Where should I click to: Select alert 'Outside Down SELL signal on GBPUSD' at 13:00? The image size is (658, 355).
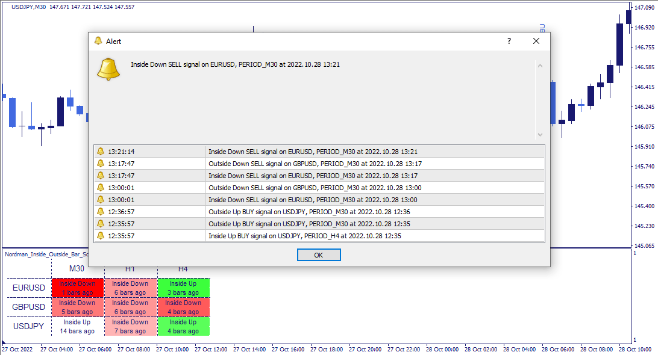point(319,188)
